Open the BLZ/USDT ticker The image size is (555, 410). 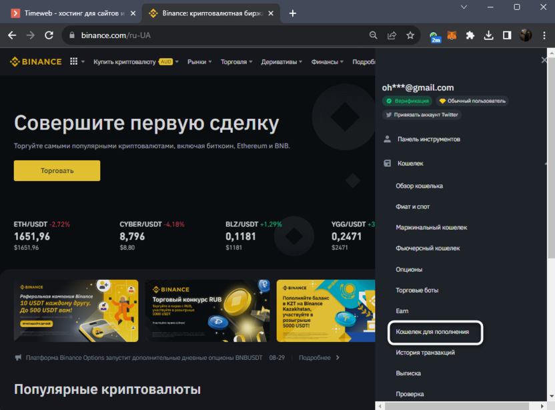coord(253,236)
